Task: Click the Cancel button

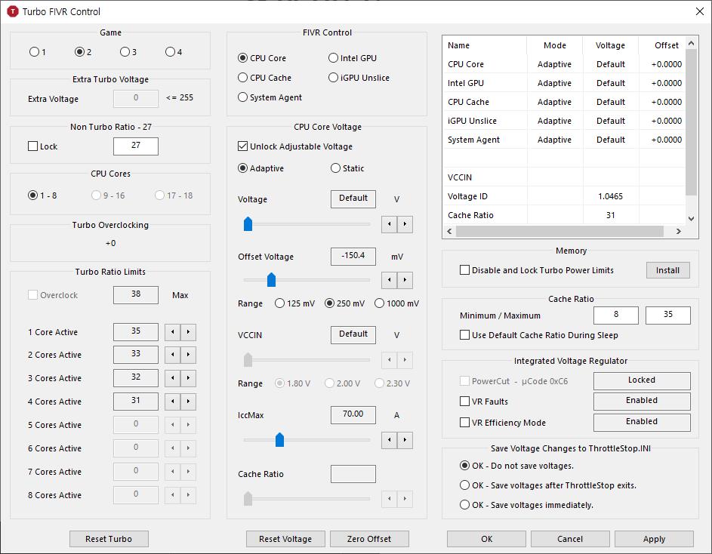Action: point(570,539)
